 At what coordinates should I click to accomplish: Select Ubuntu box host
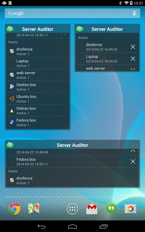click(x=38, y=99)
